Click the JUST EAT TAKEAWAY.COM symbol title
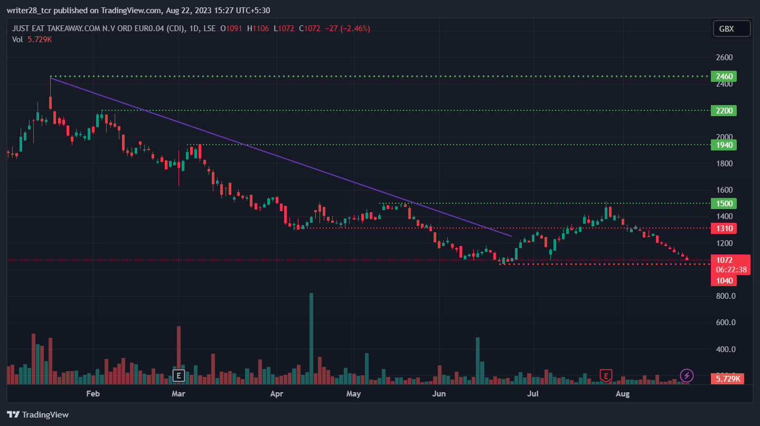Viewport: 760px width, 426px height. point(99,29)
